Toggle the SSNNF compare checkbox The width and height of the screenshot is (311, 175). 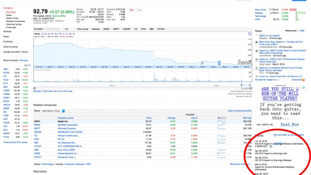121,29
